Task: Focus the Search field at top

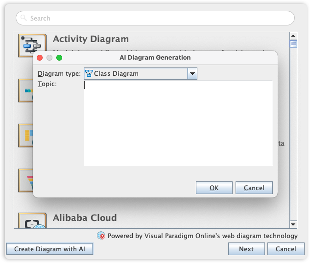Action: [x=155, y=18]
